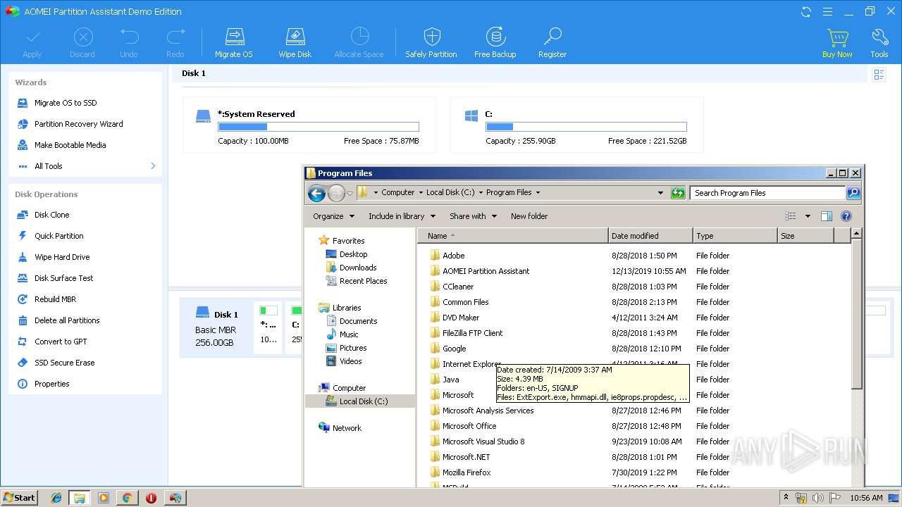
Task: Go back in Explorer
Action: click(316, 193)
